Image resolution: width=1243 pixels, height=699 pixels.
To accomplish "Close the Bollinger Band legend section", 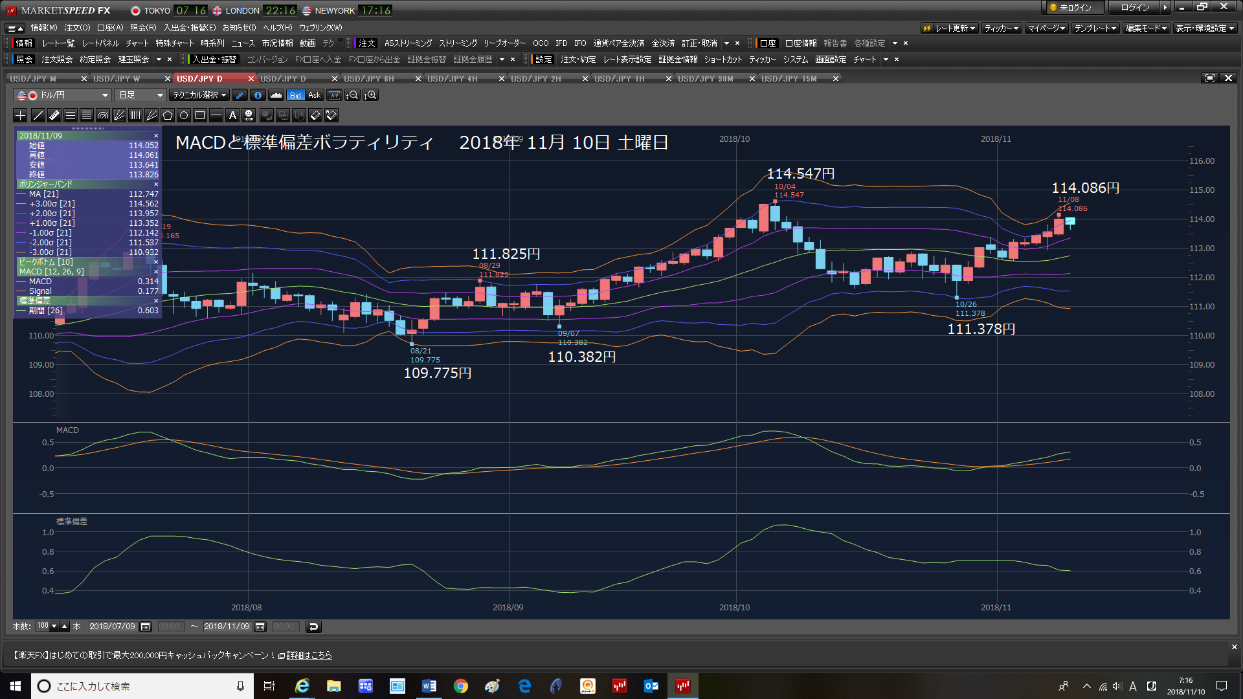I will [x=156, y=184].
